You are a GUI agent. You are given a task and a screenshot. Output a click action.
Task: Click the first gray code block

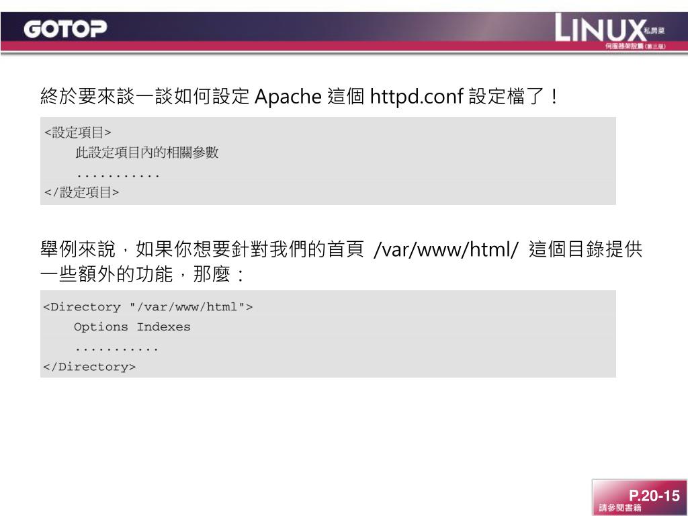pyautogui.click(x=328, y=161)
